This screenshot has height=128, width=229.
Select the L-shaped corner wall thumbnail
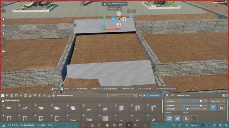tap(154, 108)
